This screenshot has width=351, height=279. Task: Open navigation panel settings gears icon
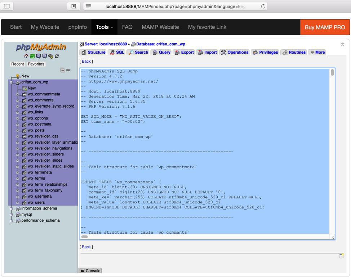tap(51, 56)
